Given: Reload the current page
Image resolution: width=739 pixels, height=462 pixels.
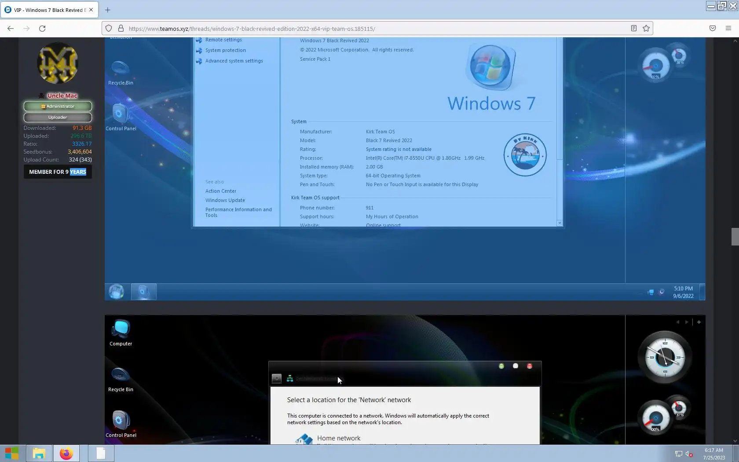Looking at the screenshot, I should tap(42, 29).
